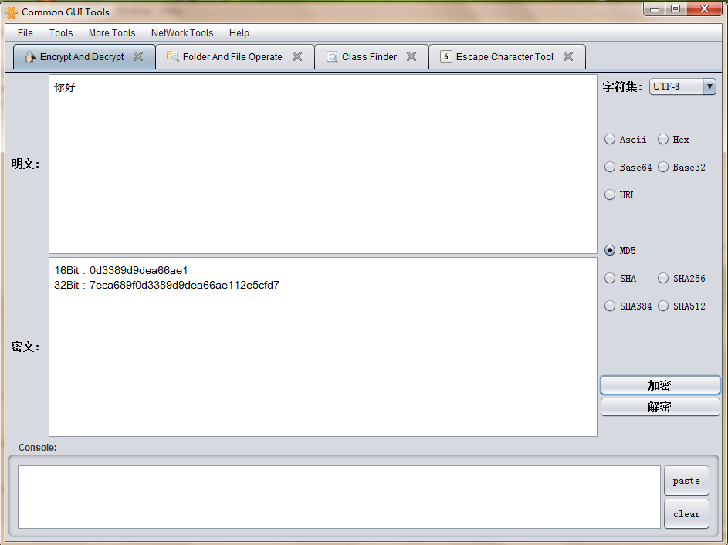Open the More Tools menu
The width and height of the screenshot is (728, 545).
point(112,33)
